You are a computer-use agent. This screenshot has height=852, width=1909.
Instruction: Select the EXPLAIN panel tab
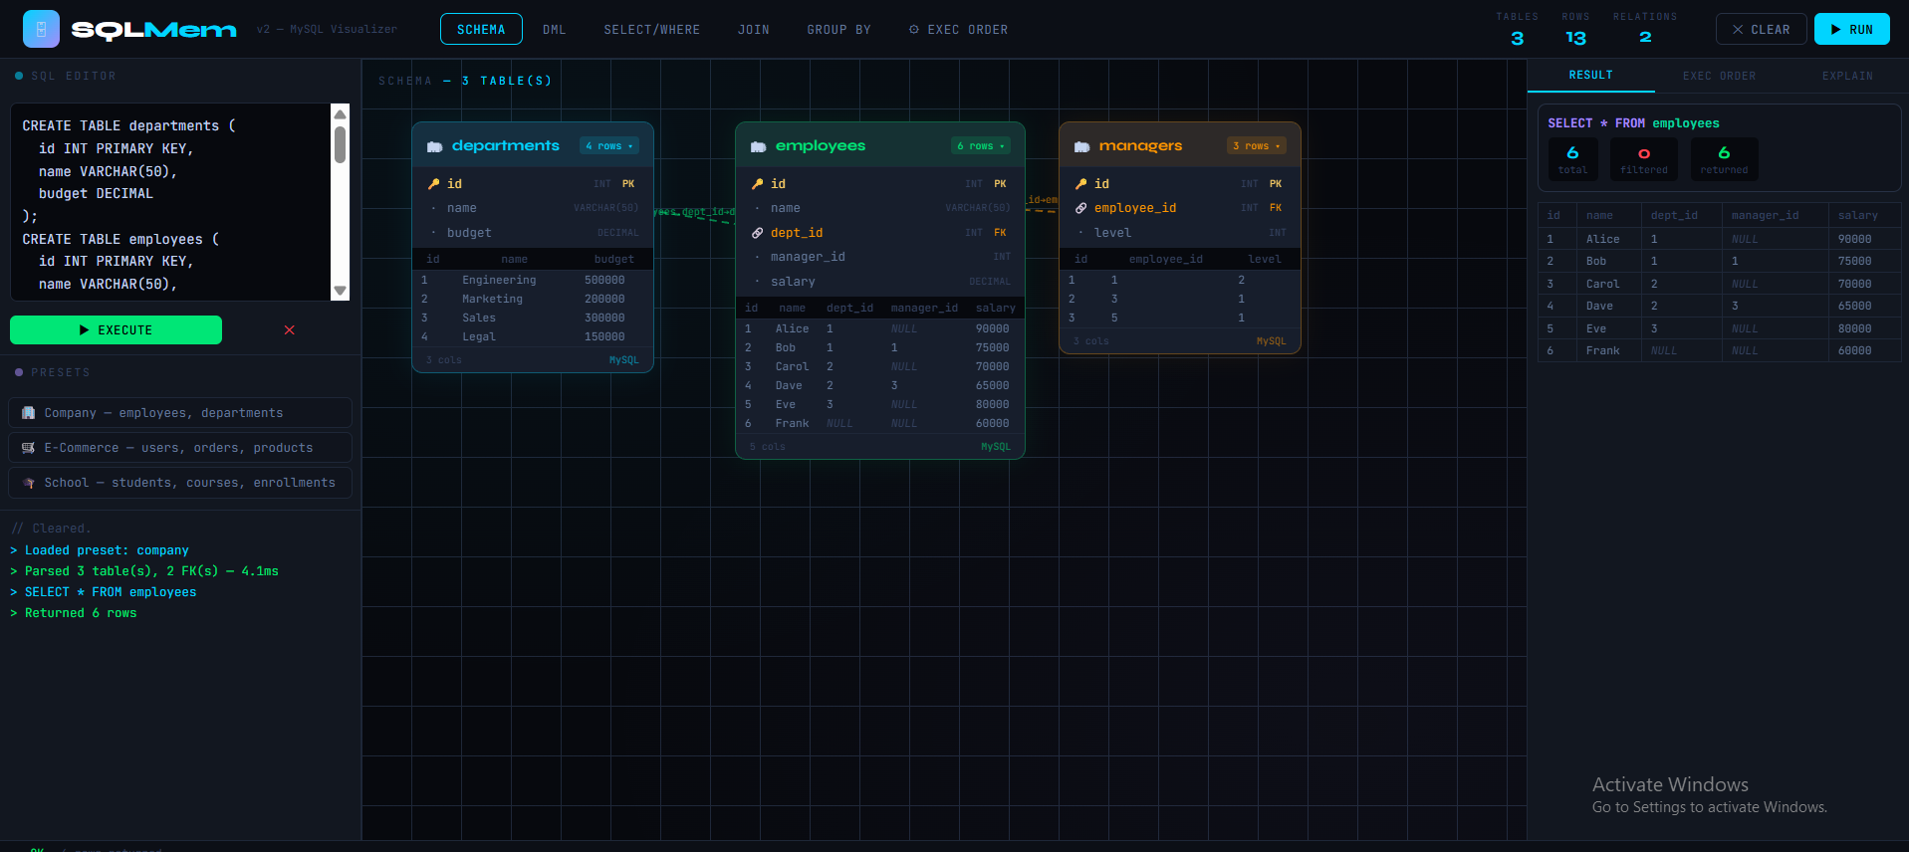click(1847, 76)
